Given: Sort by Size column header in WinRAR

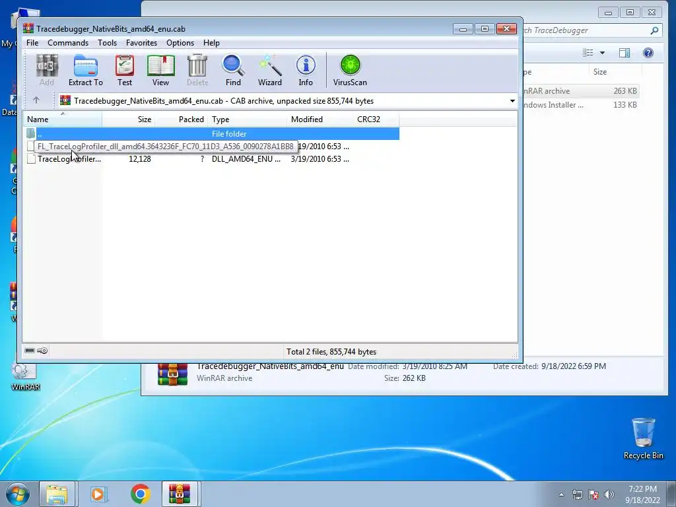Looking at the screenshot, I should pos(129,119).
